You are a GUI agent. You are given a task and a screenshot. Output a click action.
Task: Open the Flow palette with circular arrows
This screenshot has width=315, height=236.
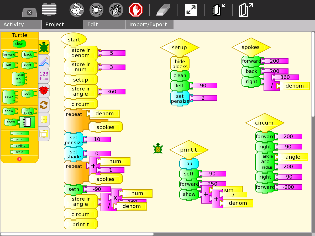click(44, 105)
